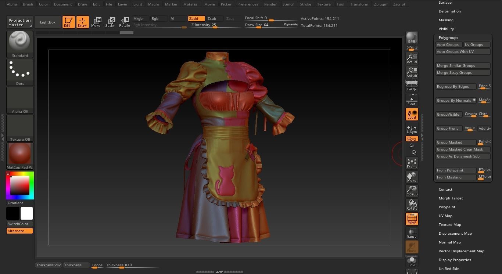502x274 pixels.
Task: Frame the model using the Frame icon
Action: point(412,163)
